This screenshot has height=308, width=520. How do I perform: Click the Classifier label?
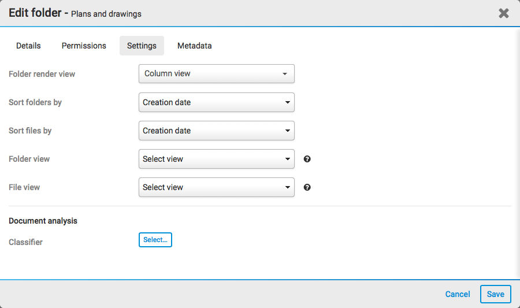25,242
